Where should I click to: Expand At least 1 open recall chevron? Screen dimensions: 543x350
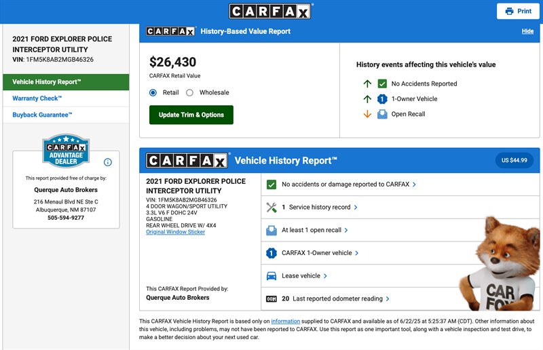(346, 230)
